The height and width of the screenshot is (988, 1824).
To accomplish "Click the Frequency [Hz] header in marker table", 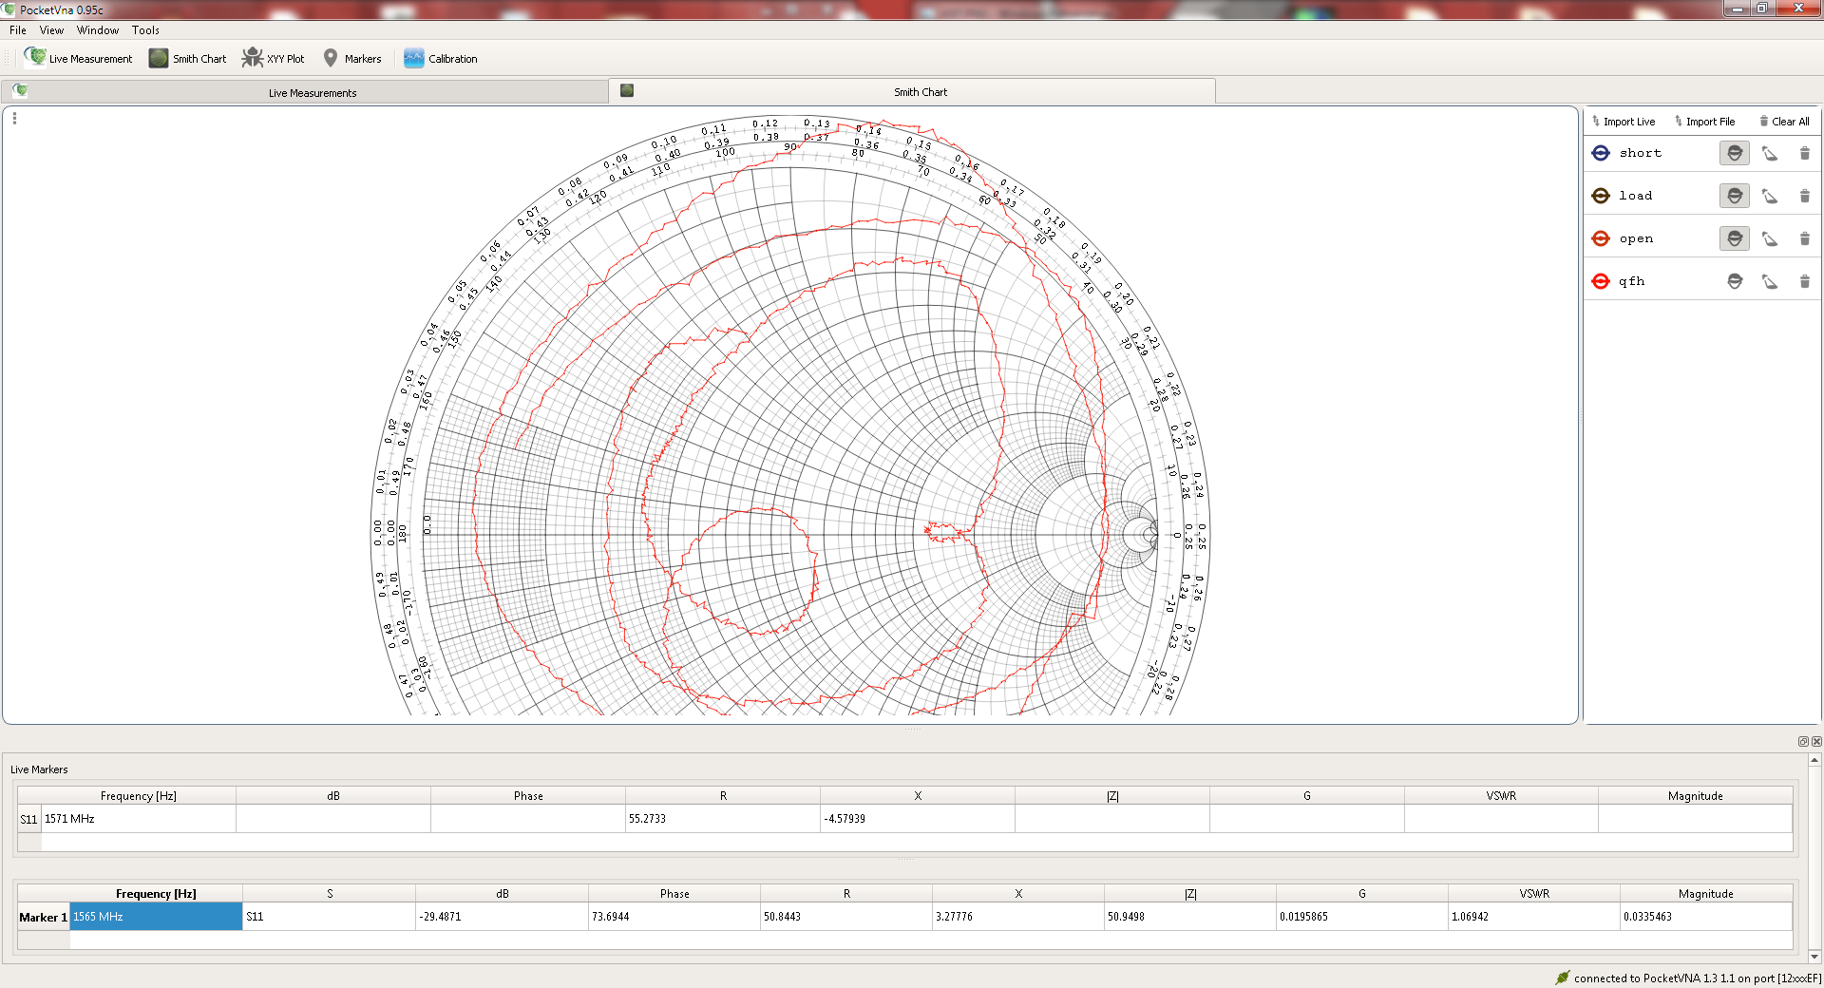I will pyautogui.click(x=156, y=894).
